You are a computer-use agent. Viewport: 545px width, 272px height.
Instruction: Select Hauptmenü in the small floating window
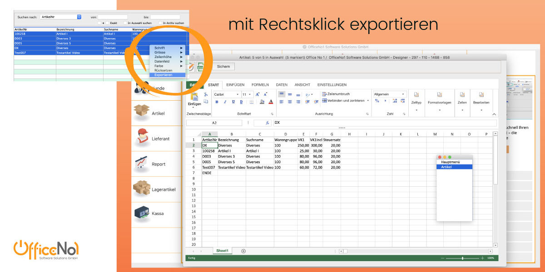click(x=455, y=162)
